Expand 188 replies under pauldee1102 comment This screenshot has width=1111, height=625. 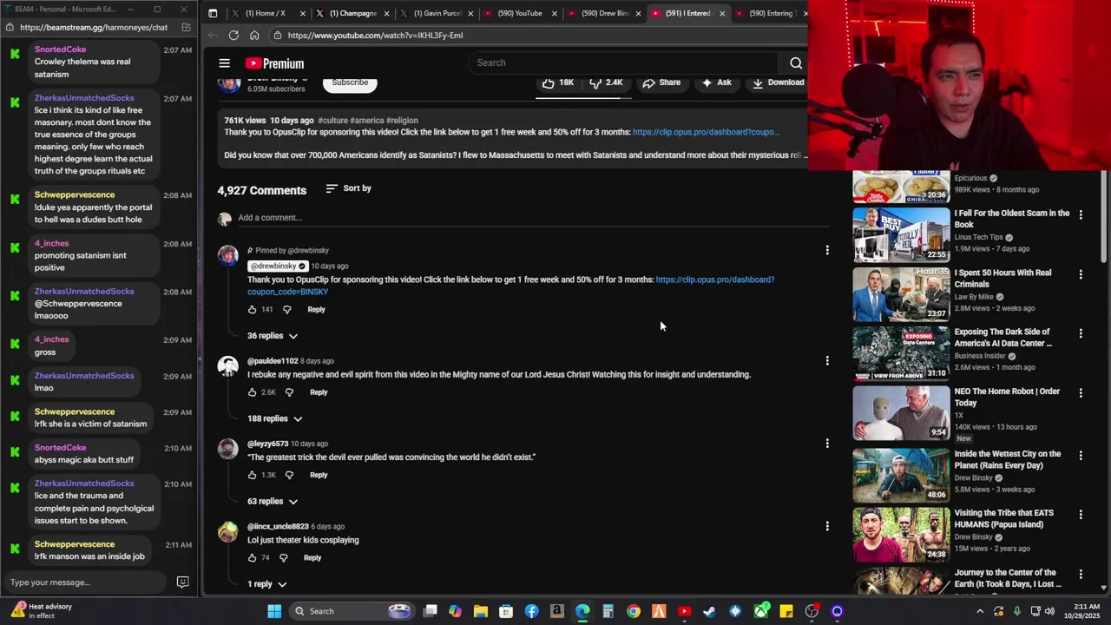274,418
